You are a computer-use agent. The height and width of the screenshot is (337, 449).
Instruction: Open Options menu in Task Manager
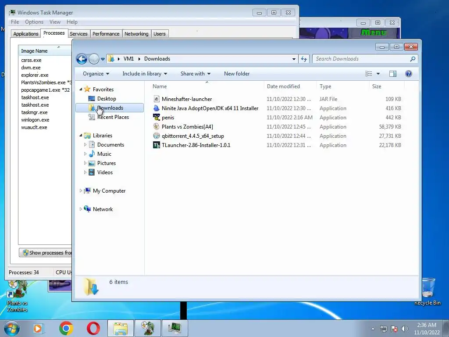(x=34, y=22)
